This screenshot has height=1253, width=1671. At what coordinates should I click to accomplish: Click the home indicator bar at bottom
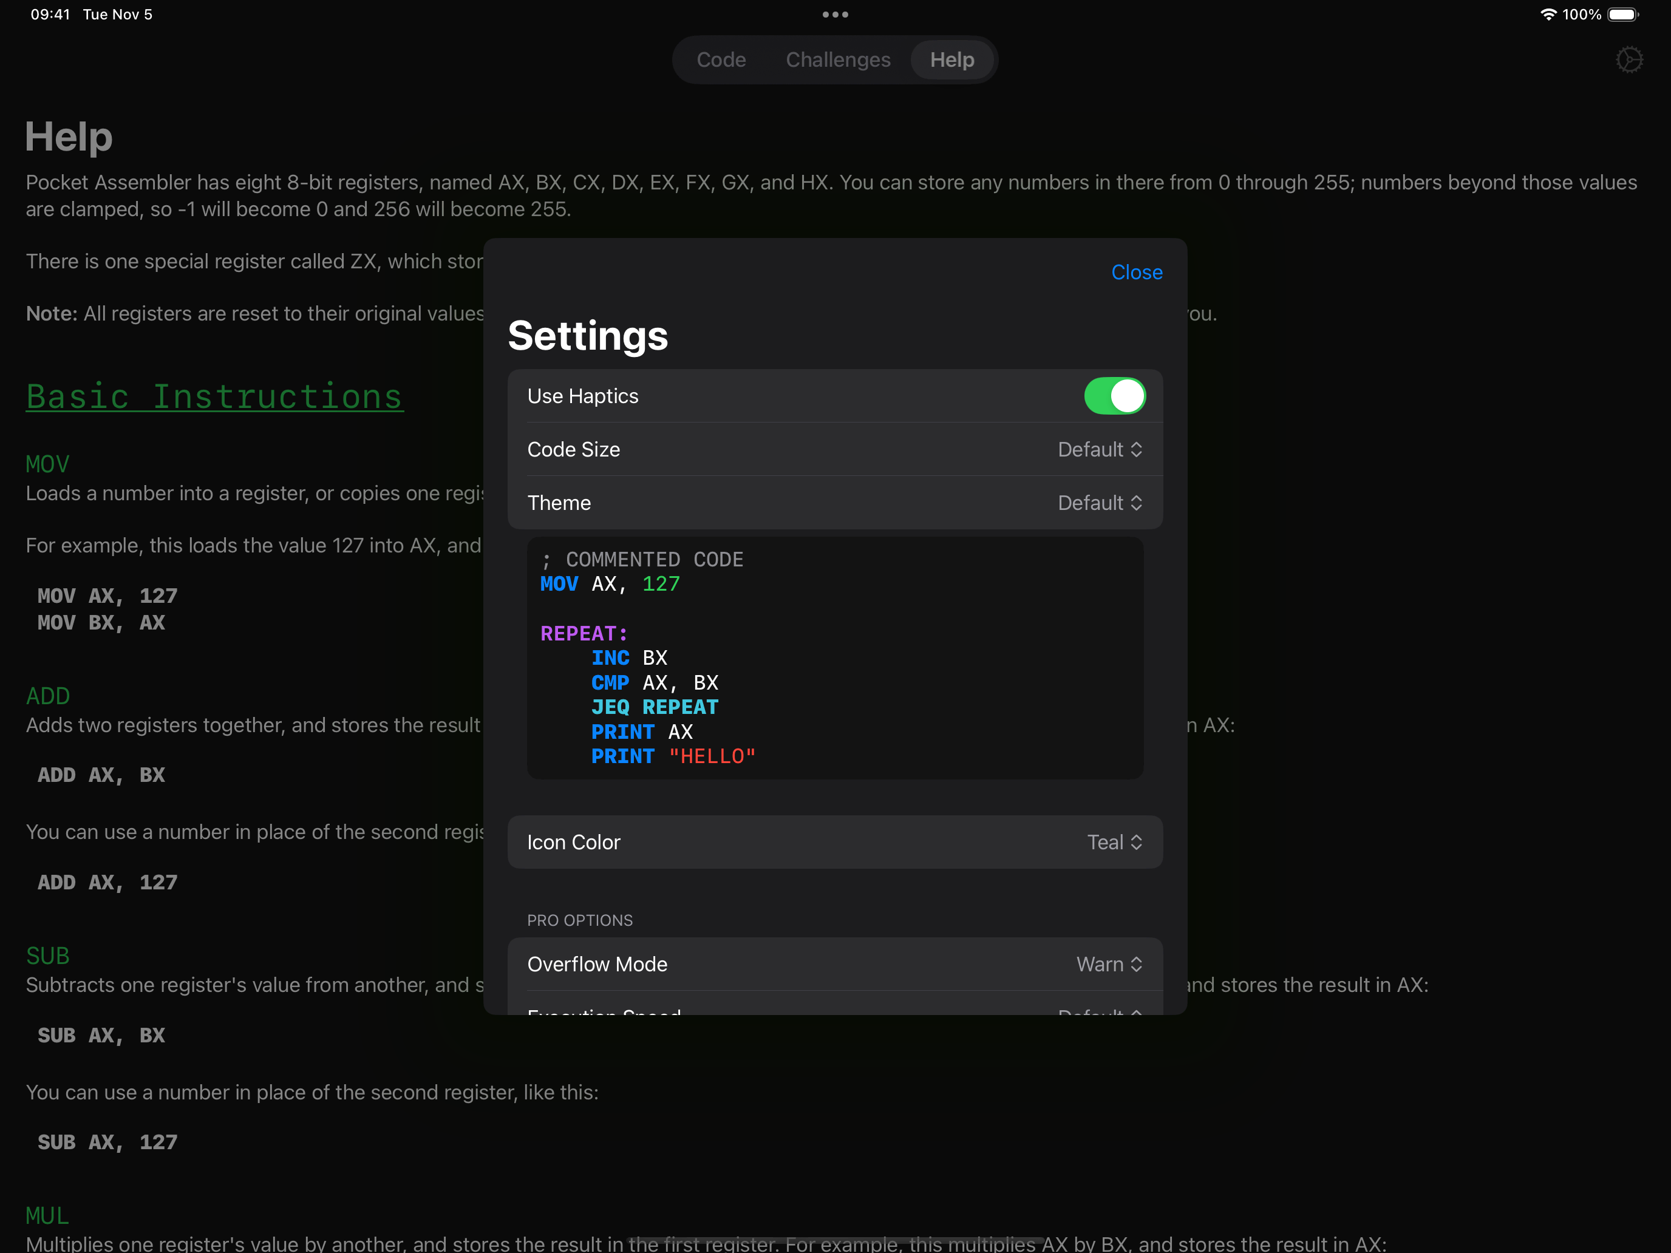[835, 1240]
